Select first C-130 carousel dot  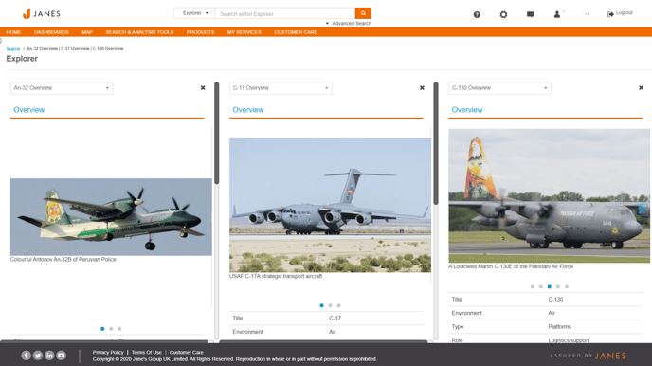[x=533, y=286]
